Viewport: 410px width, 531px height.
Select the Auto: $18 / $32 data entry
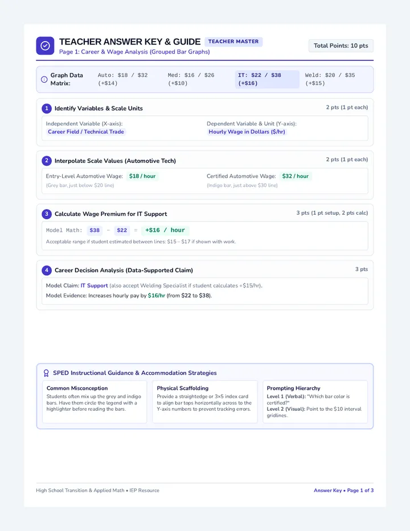point(122,79)
